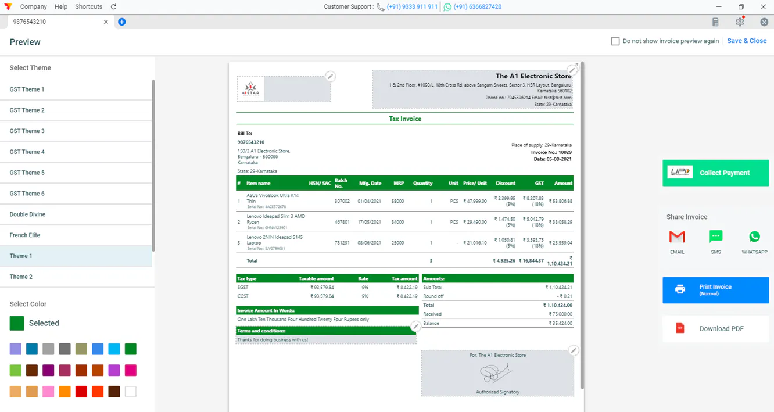Click Print Invoice (Normal) button

click(715, 290)
